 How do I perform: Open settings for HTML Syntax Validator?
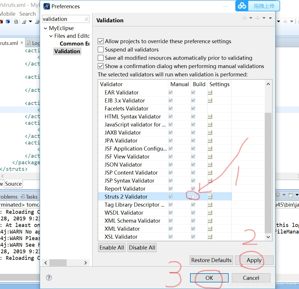point(210,117)
